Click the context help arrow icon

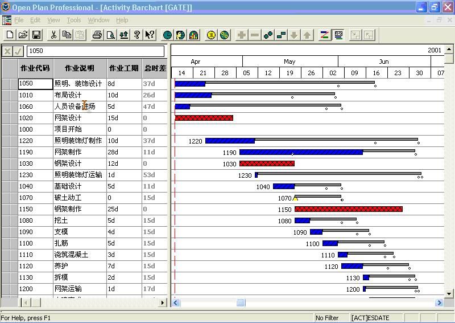point(150,35)
